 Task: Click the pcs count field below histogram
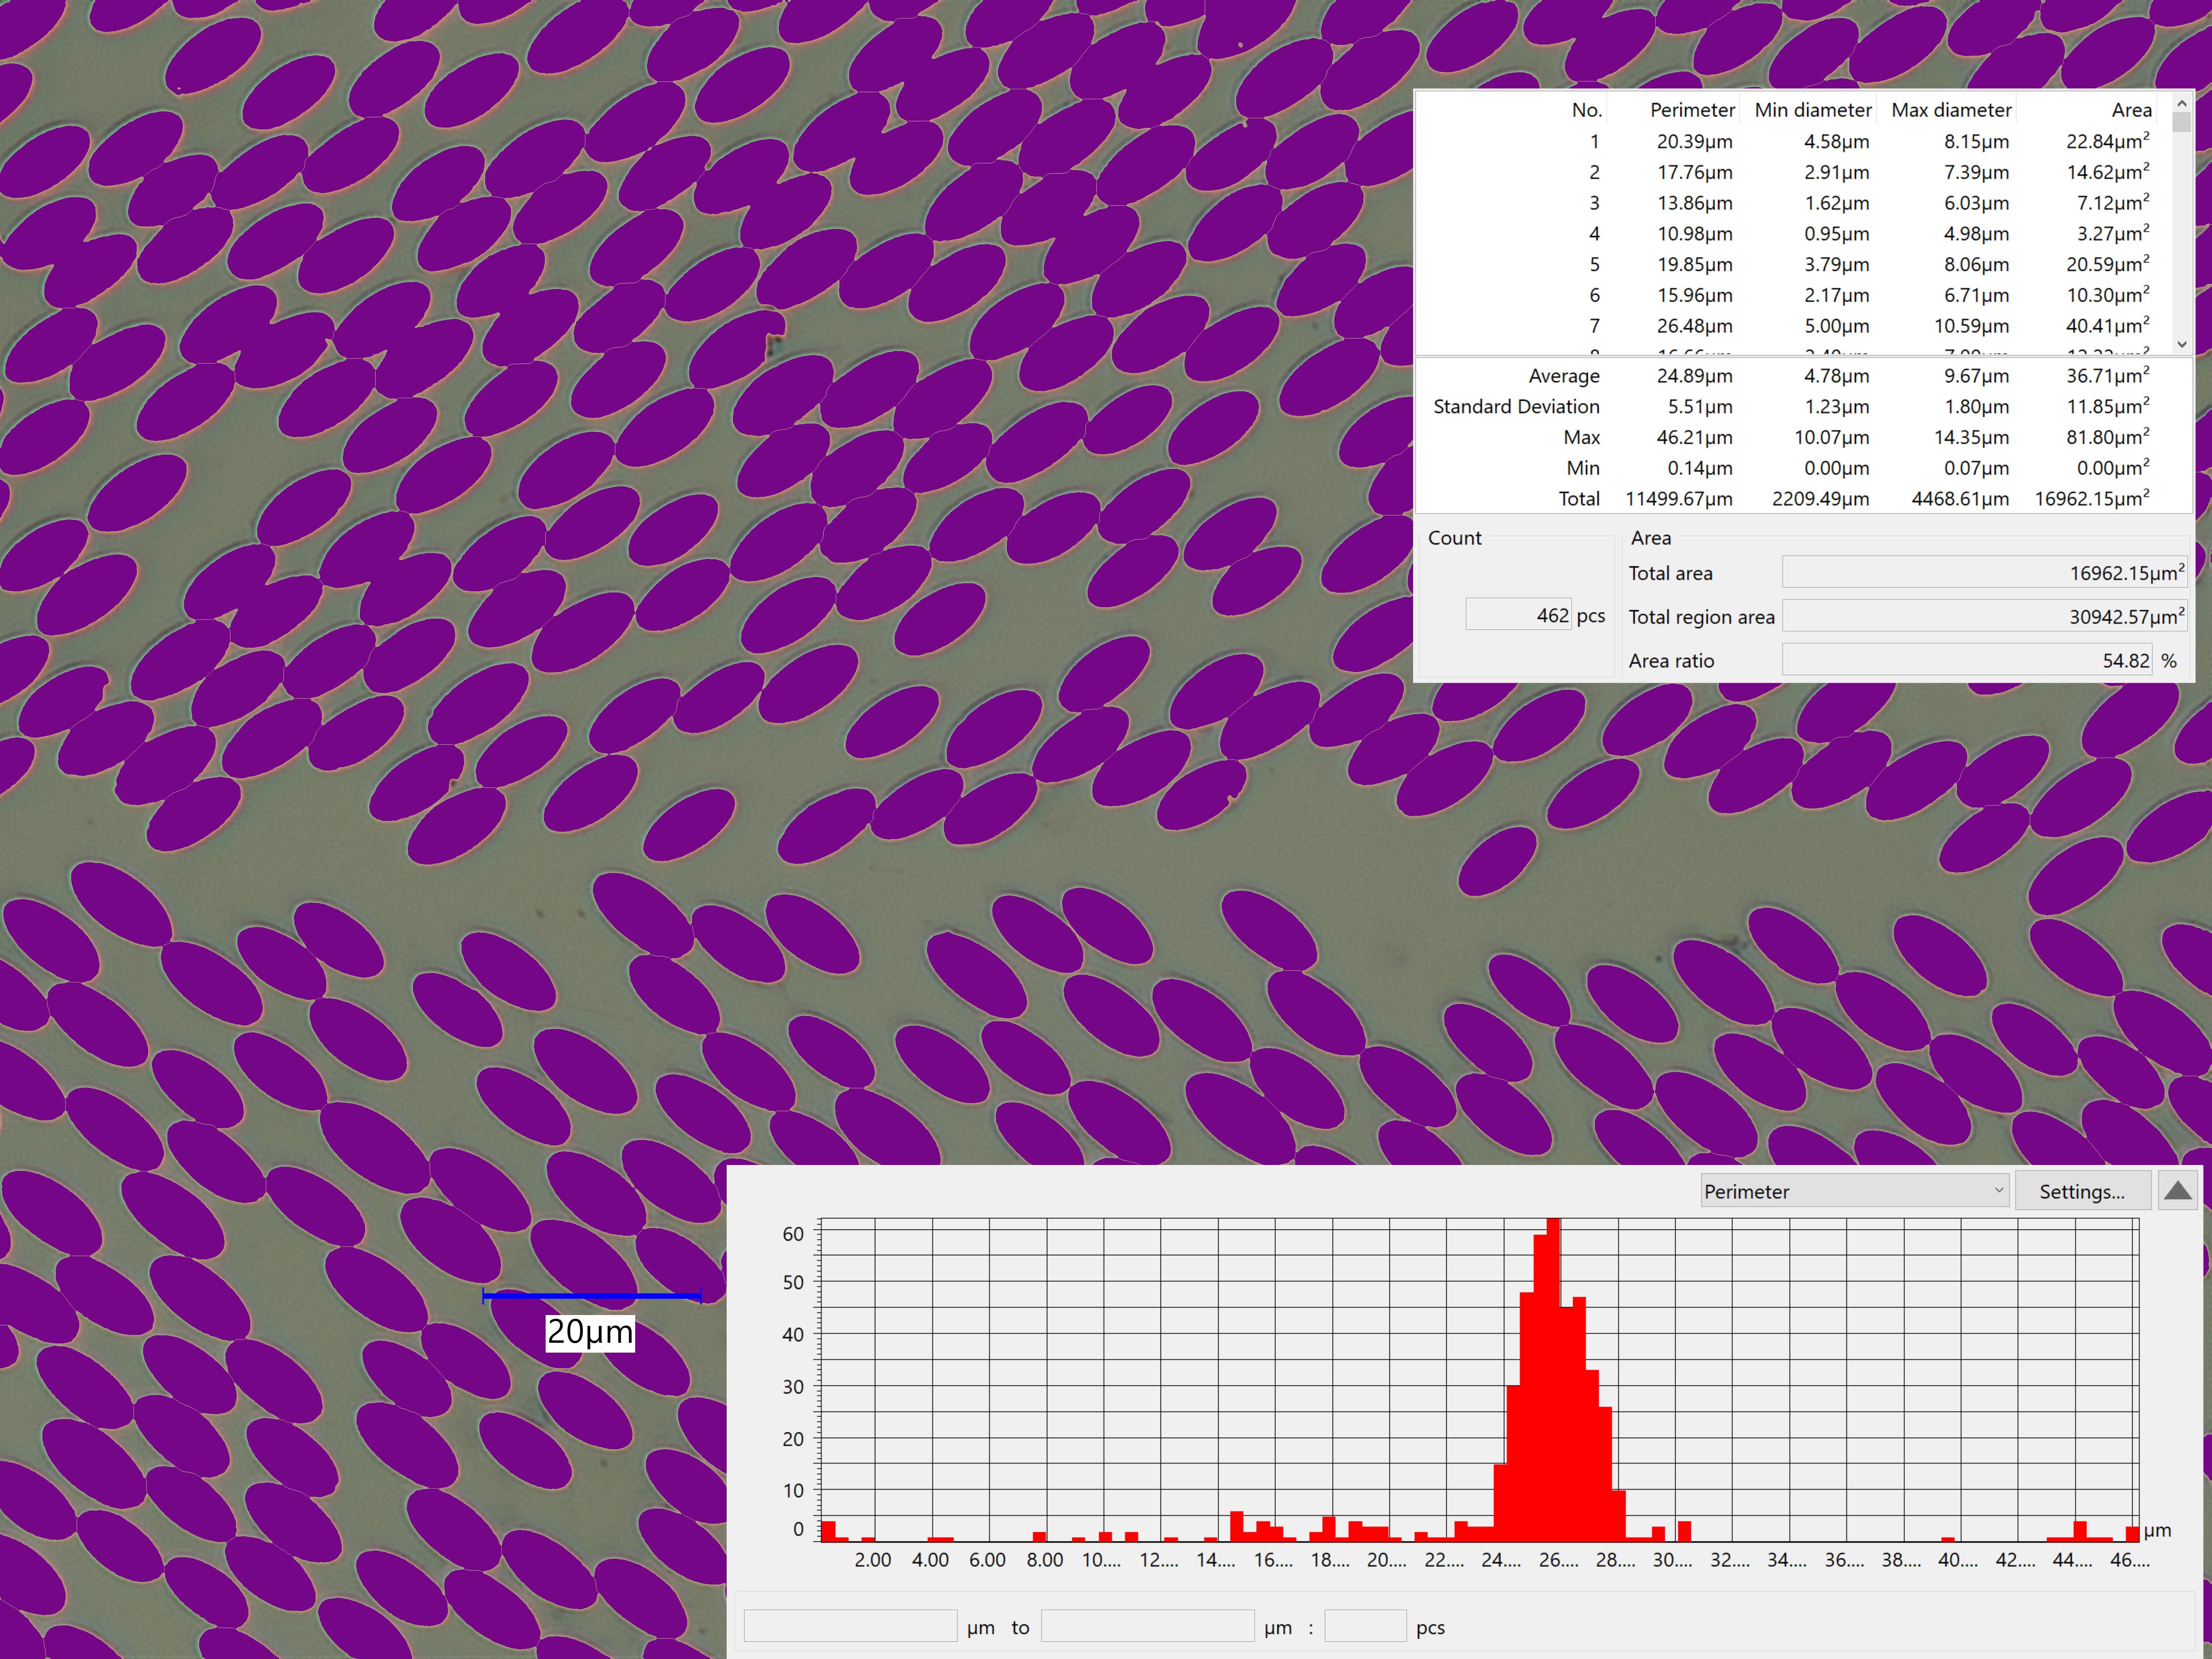click(x=1365, y=1626)
